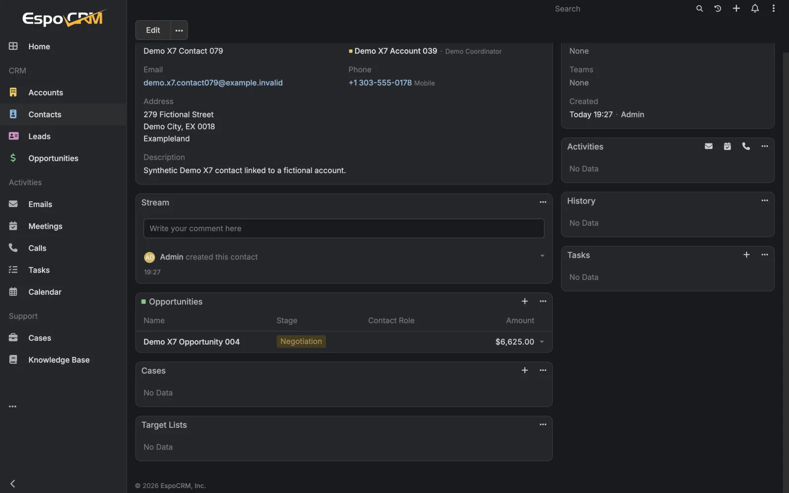Click the Synthetic Demo X7 description text
This screenshot has height=493, width=789.
tap(245, 171)
